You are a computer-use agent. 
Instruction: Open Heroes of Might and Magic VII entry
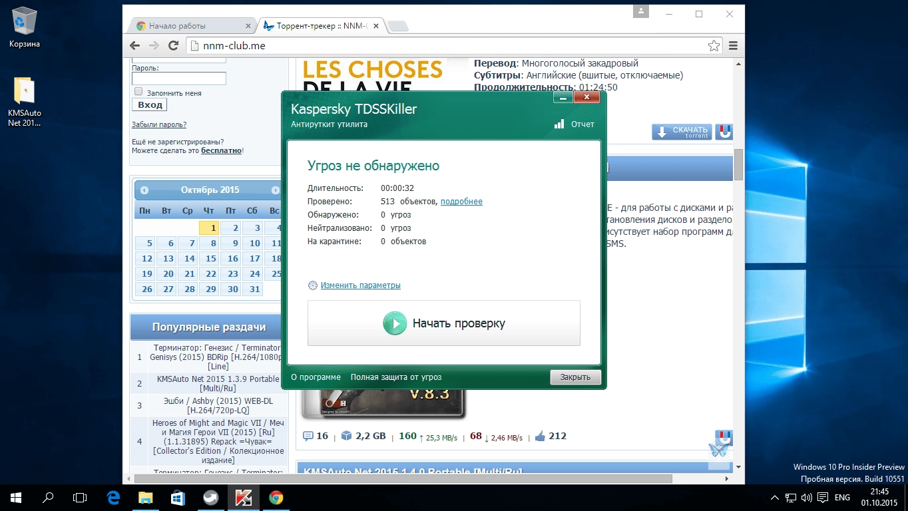point(218,442)
